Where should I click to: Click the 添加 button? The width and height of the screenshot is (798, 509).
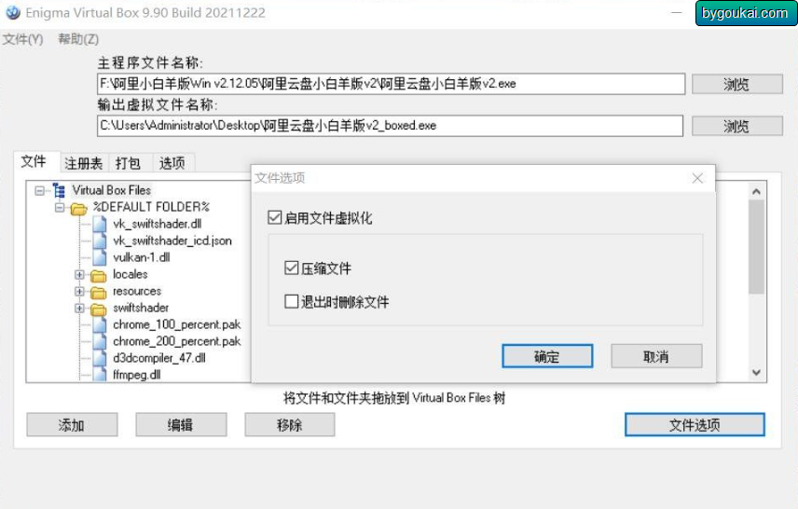tap(72, 424)
